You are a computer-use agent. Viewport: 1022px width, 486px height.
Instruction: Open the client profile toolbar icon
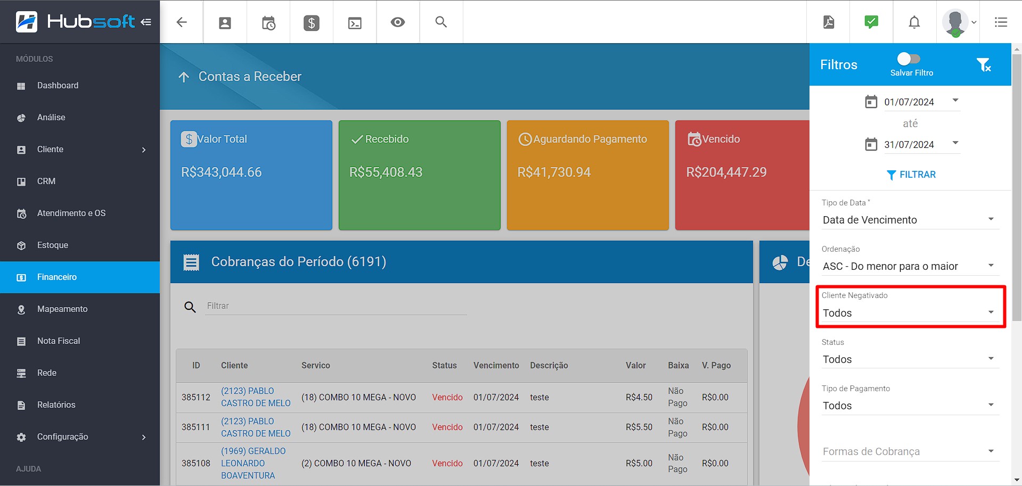(225, 22)
